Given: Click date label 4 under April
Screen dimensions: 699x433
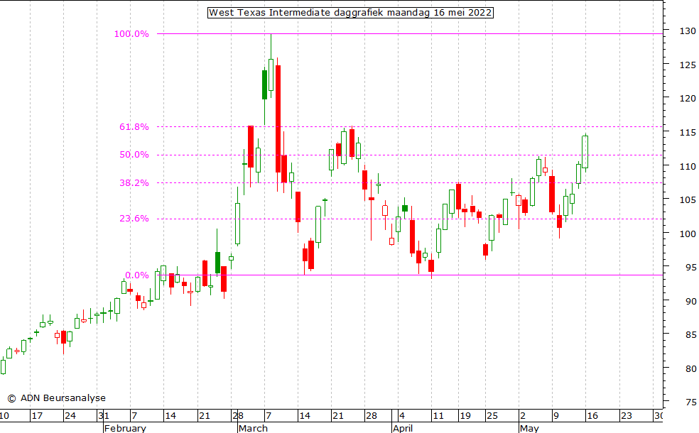Looking at the screenshot, I should (402, 416).
